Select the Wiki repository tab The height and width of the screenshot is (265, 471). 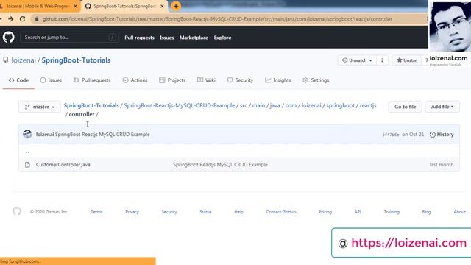coord(206,80)
